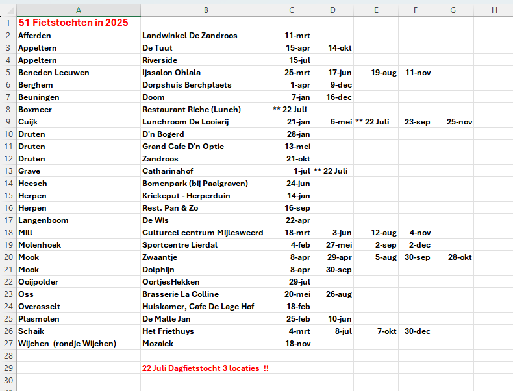
Task: Select the cell 'Lunchroom De Looierij'
Action: click(206, 122)
